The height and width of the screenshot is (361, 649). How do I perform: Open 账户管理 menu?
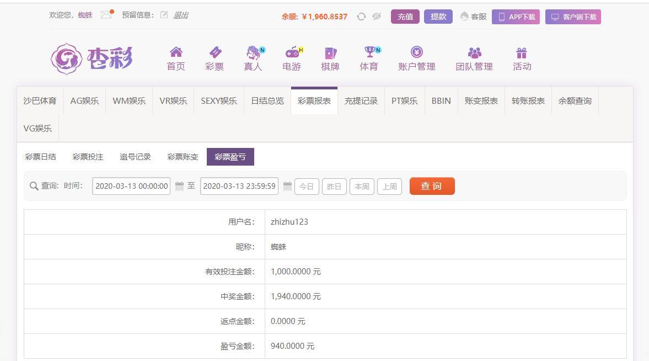tap(417, 59)
